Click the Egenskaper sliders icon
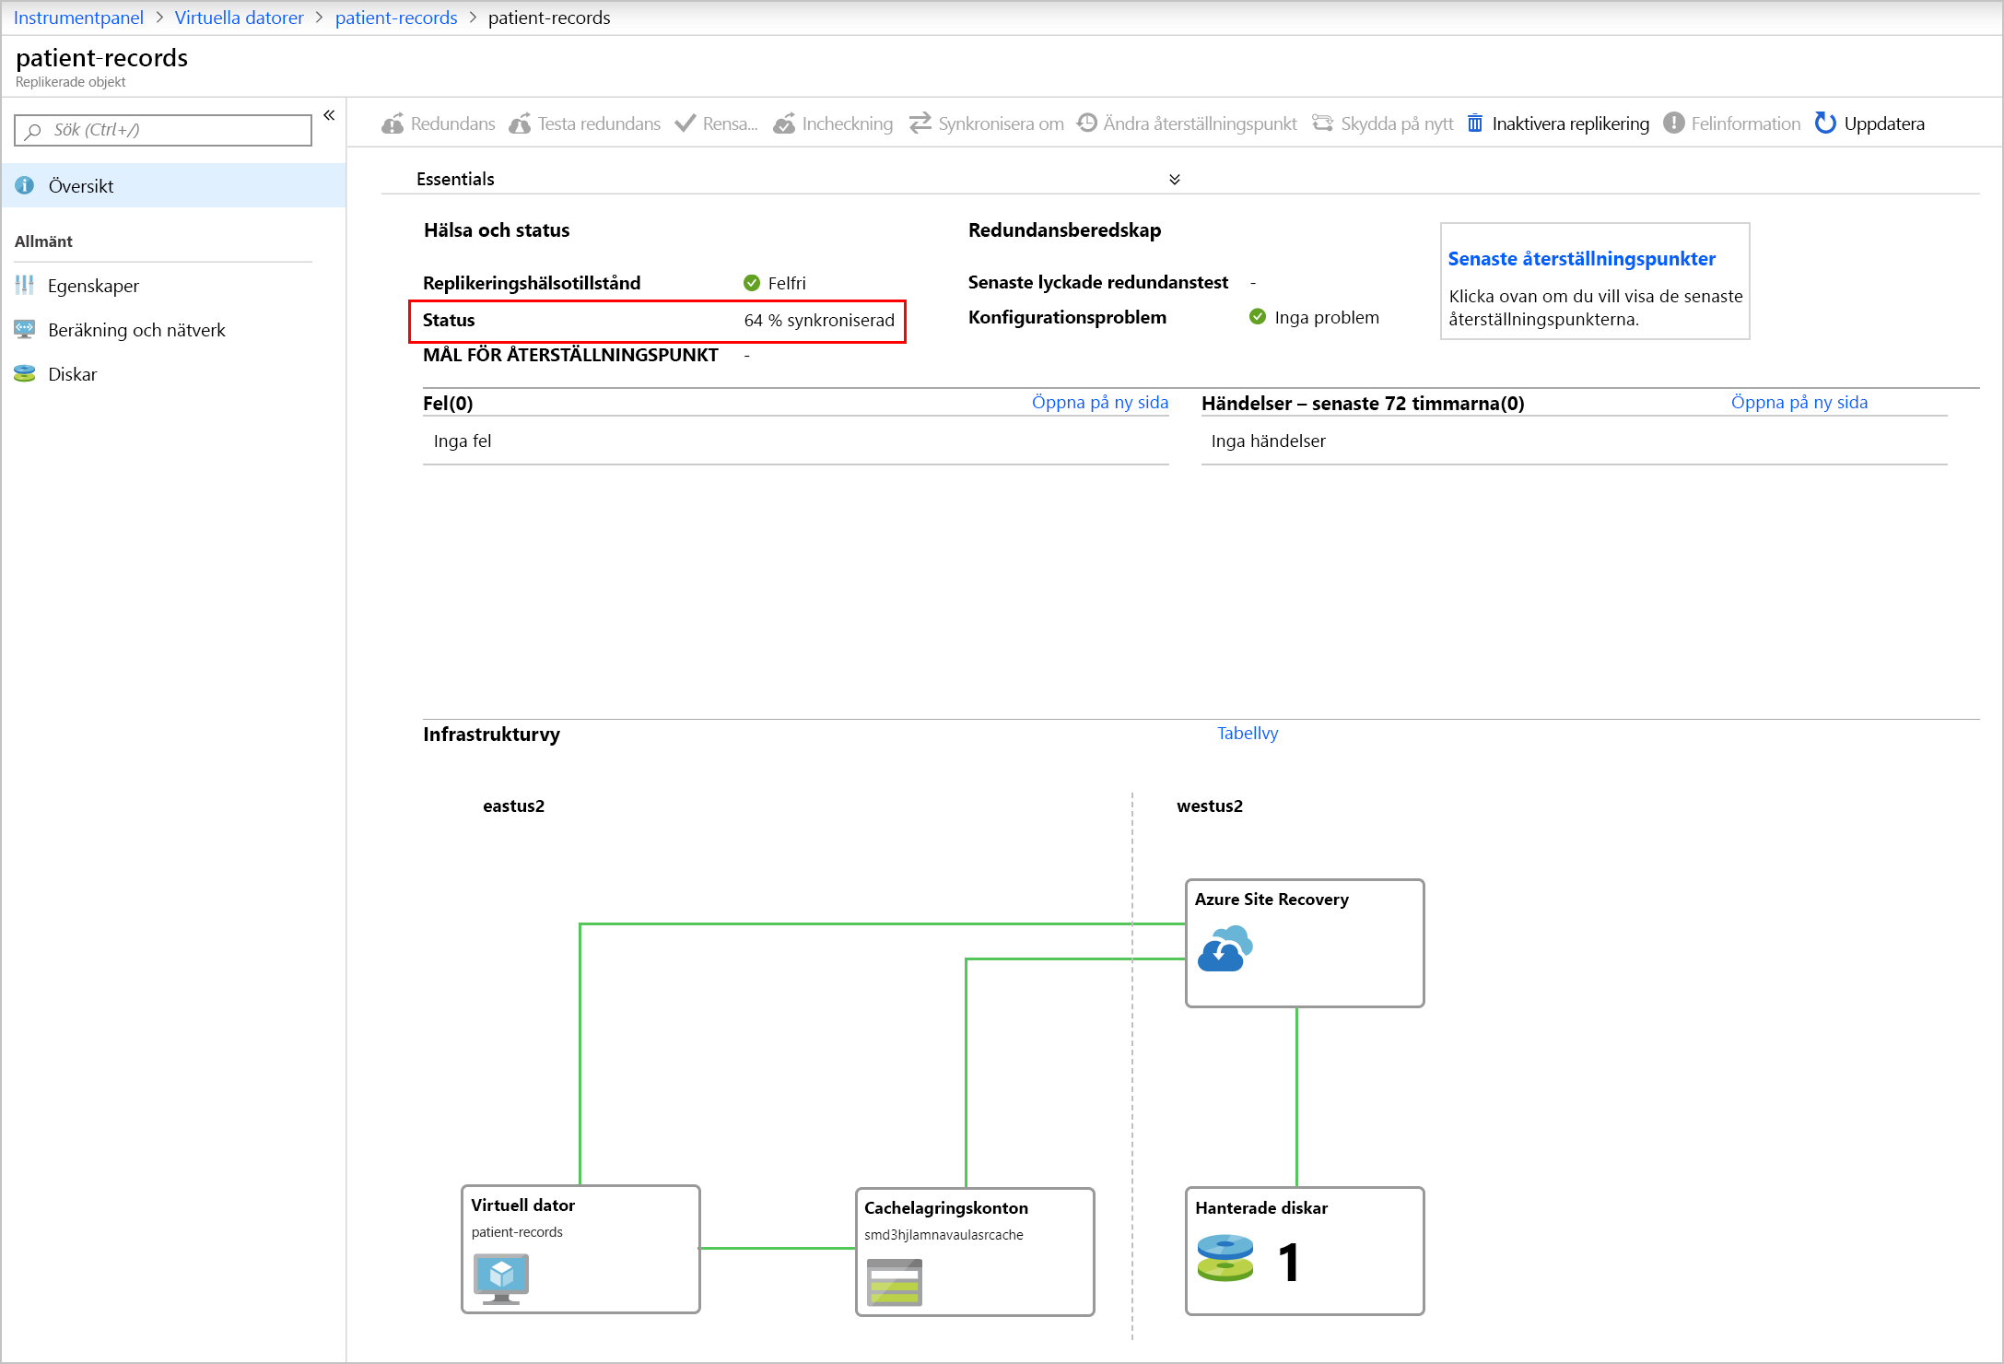Viewport: 2004px width, 1364px height. pyautogui.click(x=25, y=285)
